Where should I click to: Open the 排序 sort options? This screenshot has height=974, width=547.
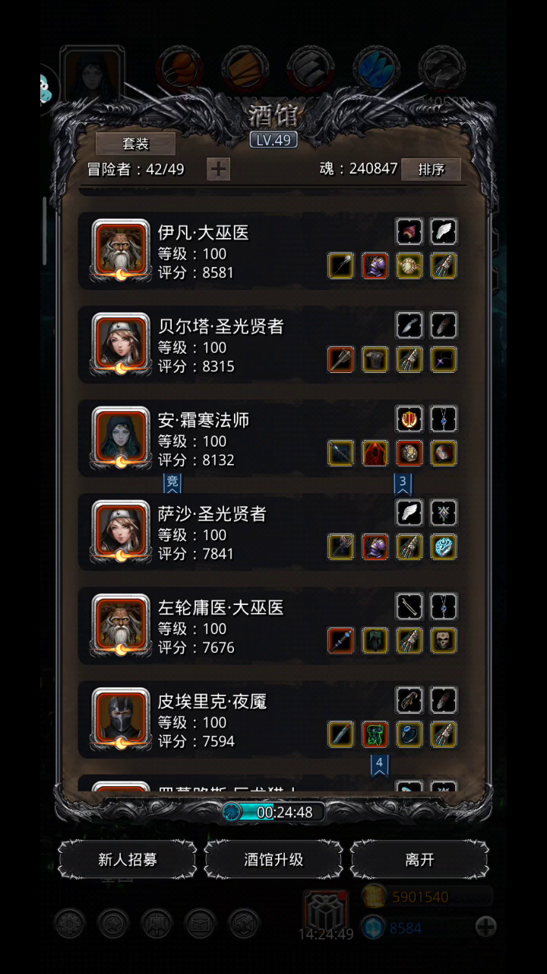(x=431, y=169)
